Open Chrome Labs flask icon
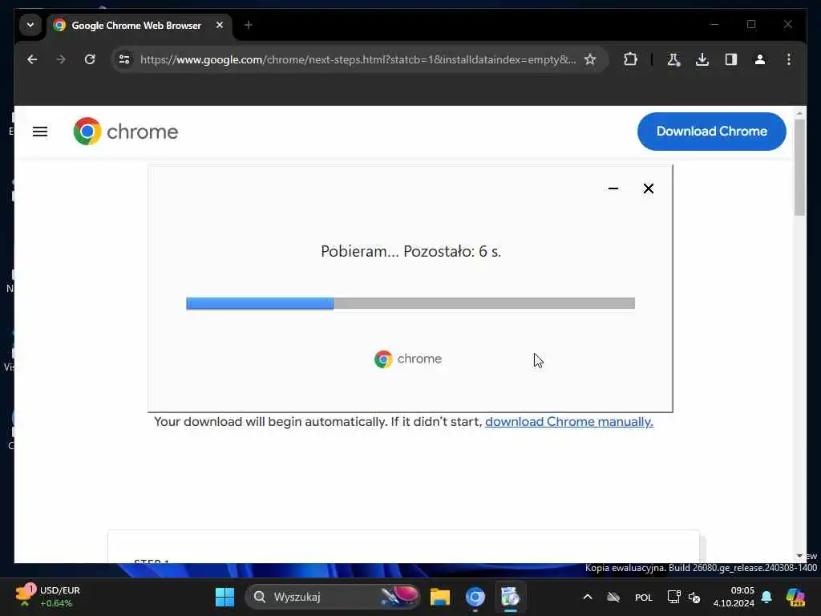Image resolution: width=821 pixels, height=616 pixels. coord(673,59)
